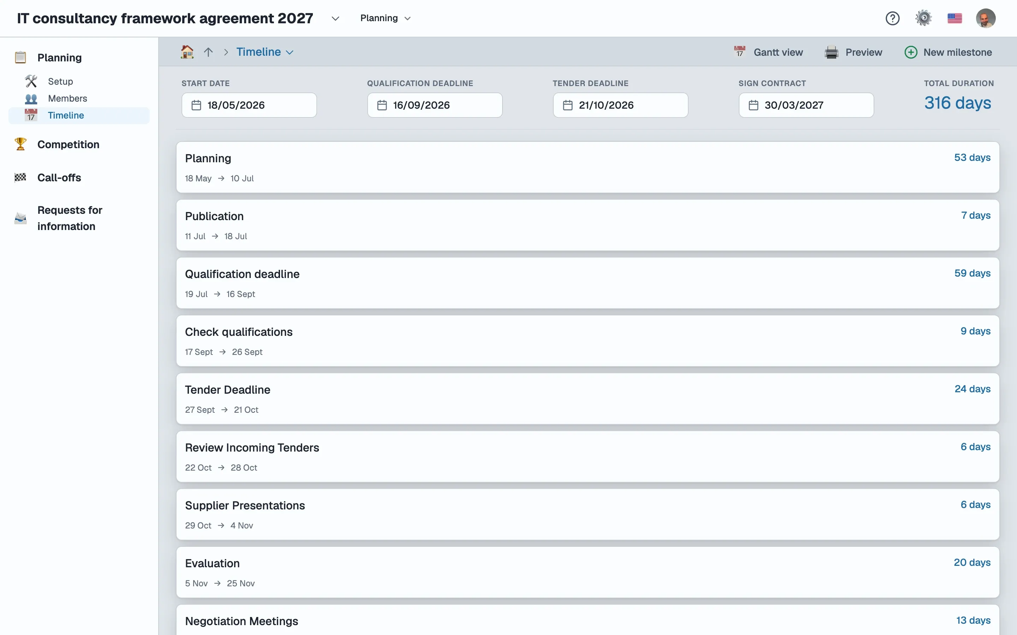Click the Start Date input 18/05/2026
Viewport: 1017px width, 635px height.
click(x=249, y=105)
